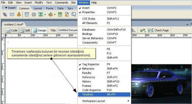Collapse the Insert panel triangle
Screen dimensions: 192x104
pyautogui.click(x=6, y=8)
